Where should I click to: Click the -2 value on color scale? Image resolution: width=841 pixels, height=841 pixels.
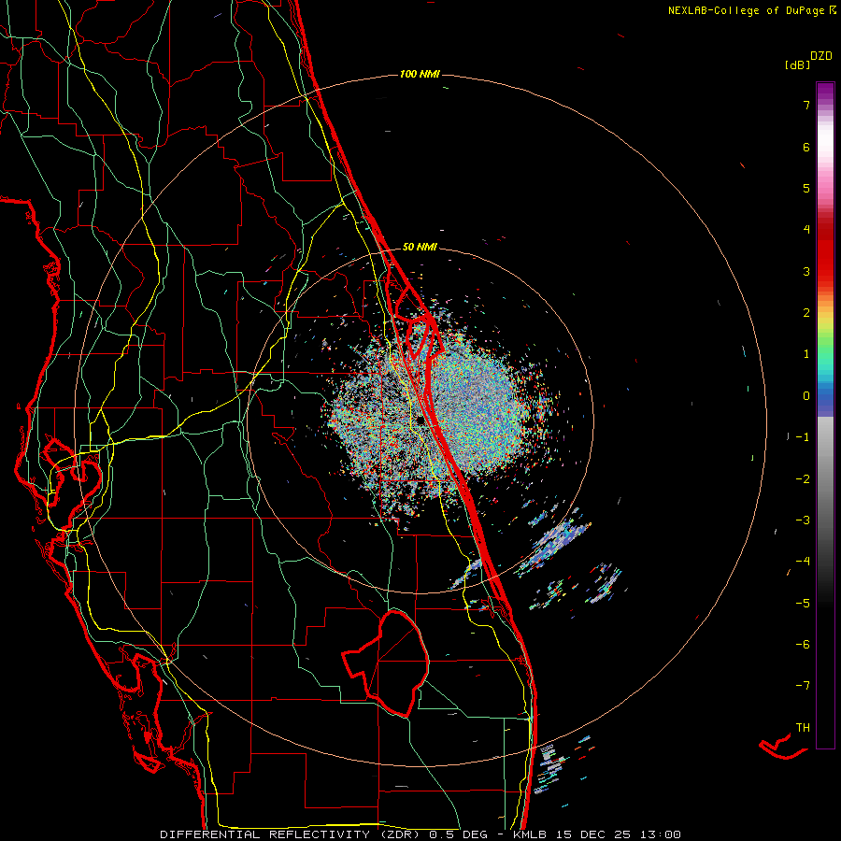tap(803, 479)
